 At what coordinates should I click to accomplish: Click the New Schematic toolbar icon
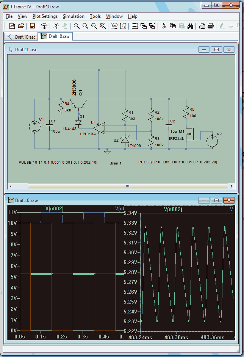12,26
